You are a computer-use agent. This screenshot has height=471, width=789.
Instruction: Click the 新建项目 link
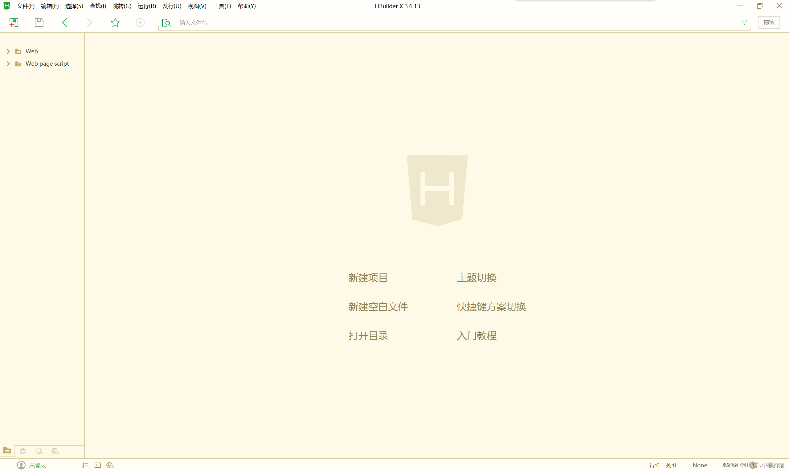tap(368, 278)
